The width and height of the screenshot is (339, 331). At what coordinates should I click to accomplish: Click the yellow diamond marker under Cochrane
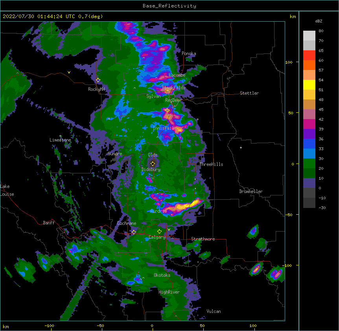pyautogui.click(x=134, y=232)
